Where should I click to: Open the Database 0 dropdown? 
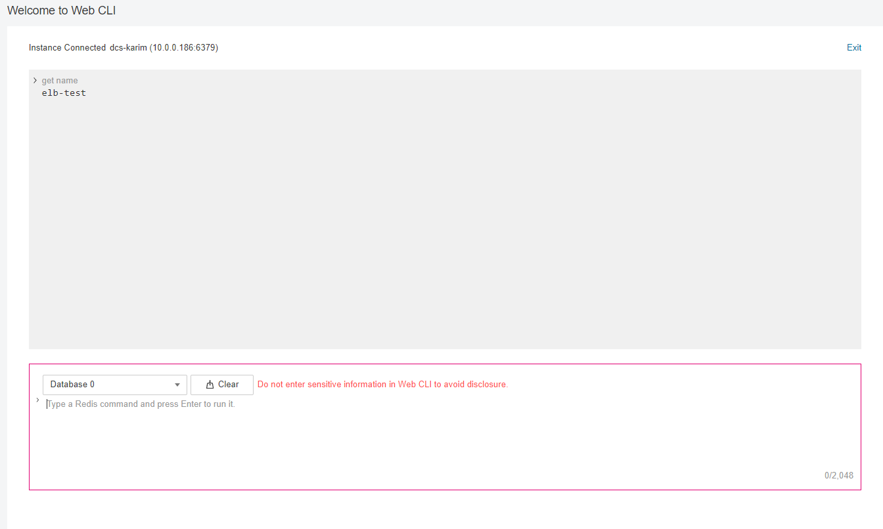[114, 385]
